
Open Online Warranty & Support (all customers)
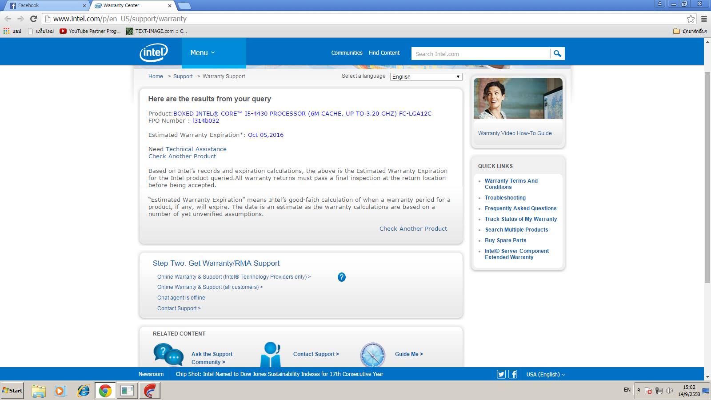(x=210, y=287)
